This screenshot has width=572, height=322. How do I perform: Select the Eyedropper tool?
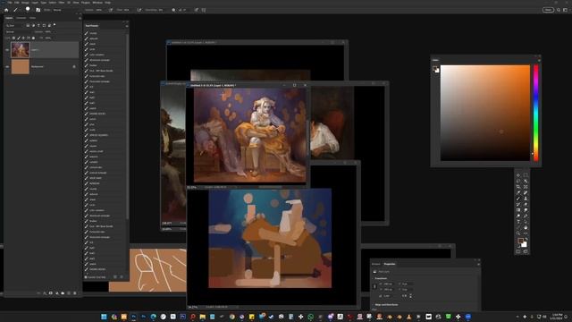tap(518, 193)
